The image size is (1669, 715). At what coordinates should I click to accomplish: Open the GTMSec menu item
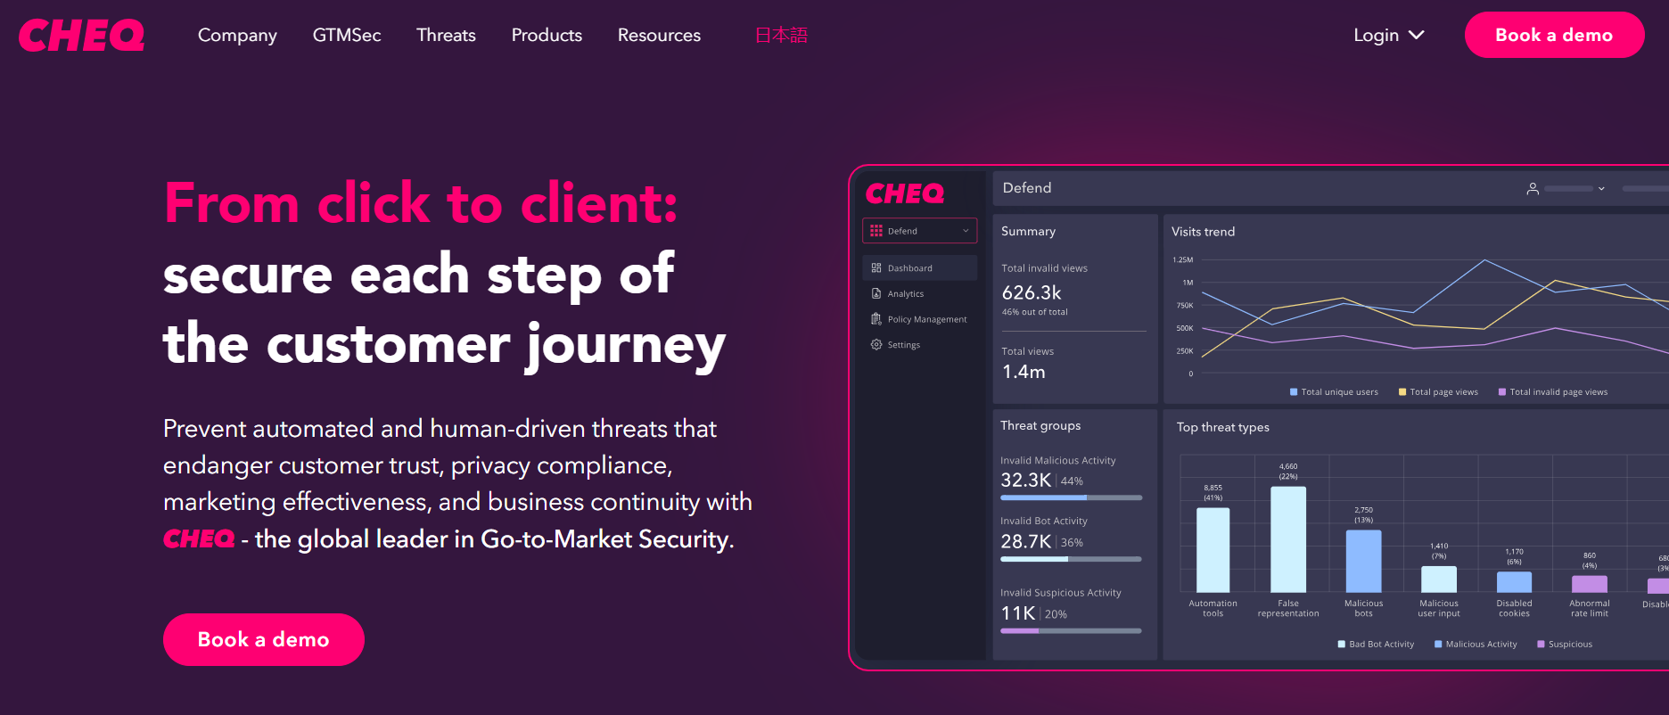(x=347, y=35)
